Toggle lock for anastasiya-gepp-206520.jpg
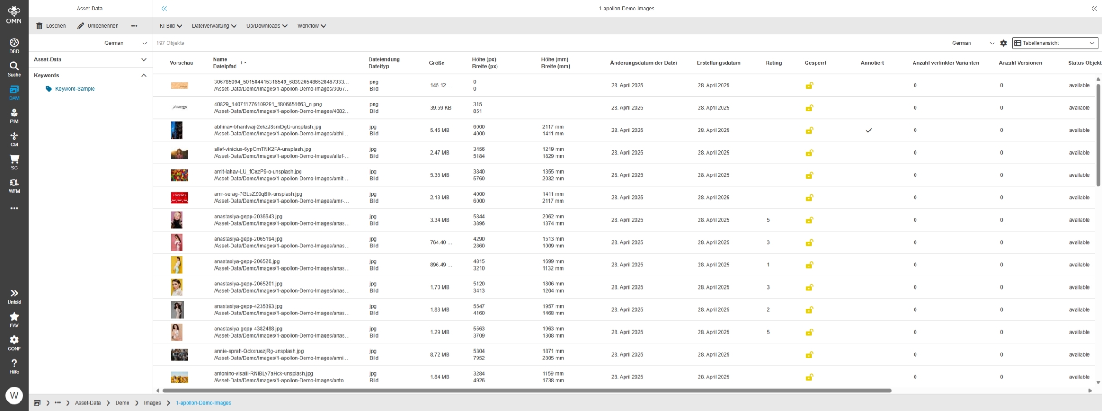Viewport: 1102px width, 411px height. click(x=809, y=265)
